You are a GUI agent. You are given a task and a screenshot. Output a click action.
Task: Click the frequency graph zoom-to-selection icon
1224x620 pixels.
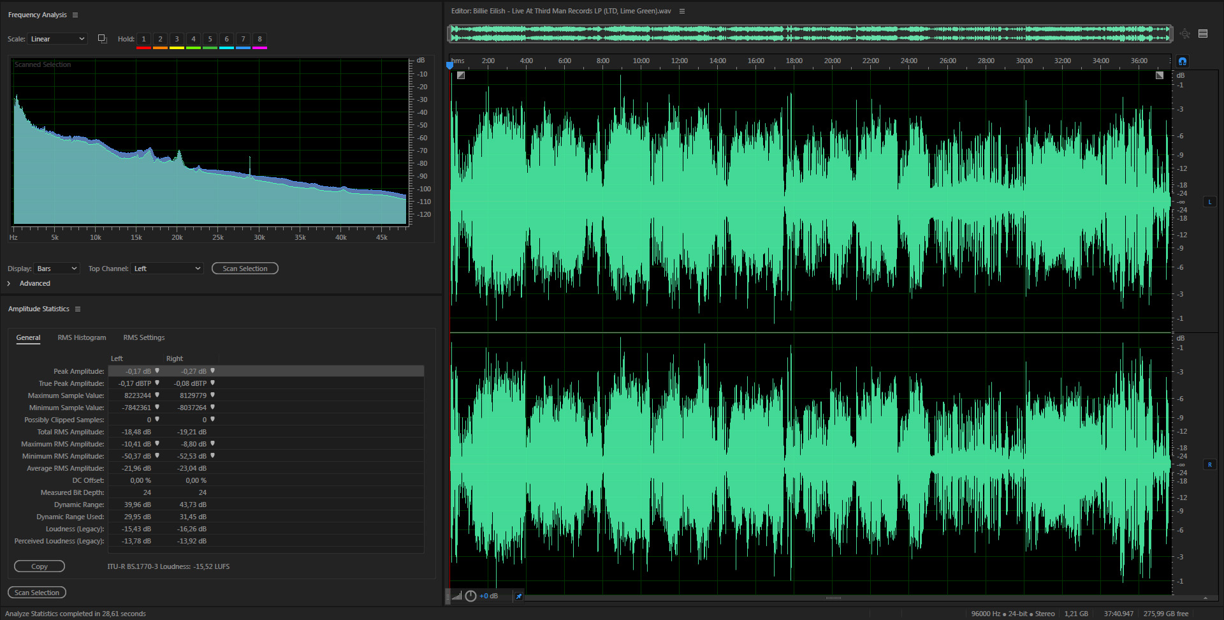pos(102,39)
